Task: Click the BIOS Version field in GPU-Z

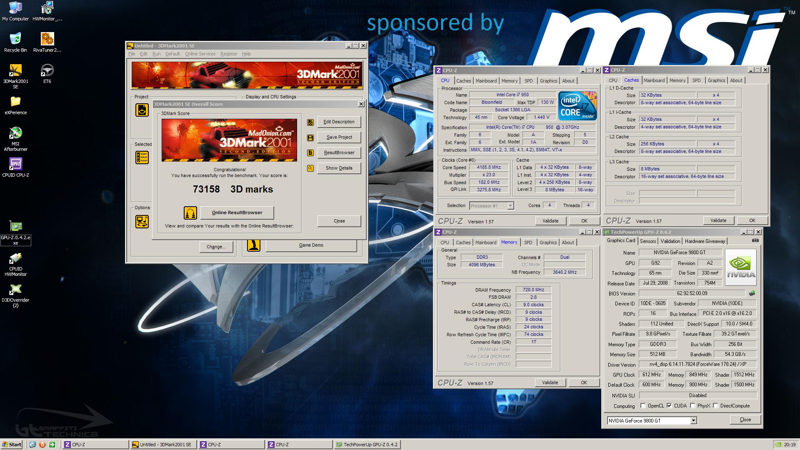Action: point(692,293)
